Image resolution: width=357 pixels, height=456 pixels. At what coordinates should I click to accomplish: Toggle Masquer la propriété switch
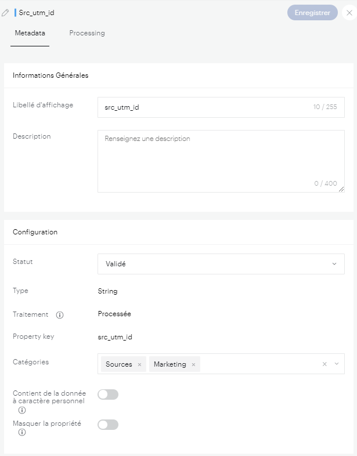pos(108,425)
